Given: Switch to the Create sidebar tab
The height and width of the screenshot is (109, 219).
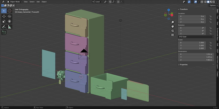Looking at the screenshot, I should click(217, 74).
